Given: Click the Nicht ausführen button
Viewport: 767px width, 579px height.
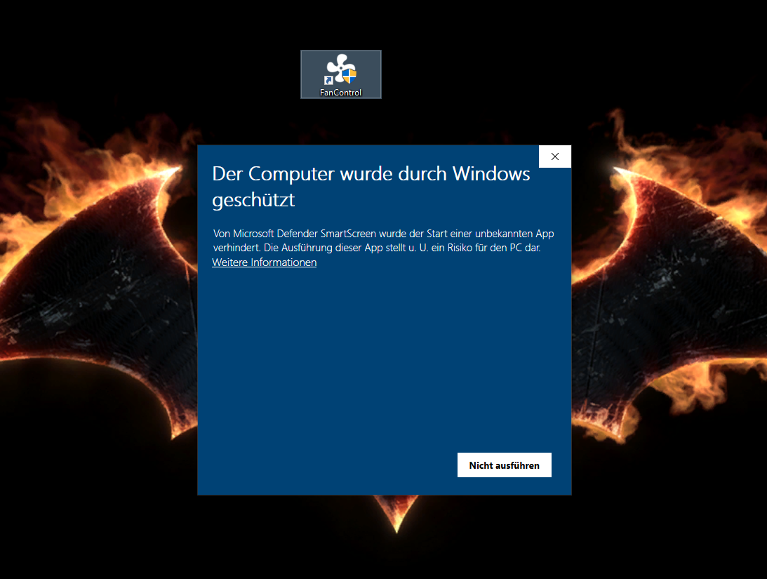Looking at the screenshot, I should (x=505, y=465).
